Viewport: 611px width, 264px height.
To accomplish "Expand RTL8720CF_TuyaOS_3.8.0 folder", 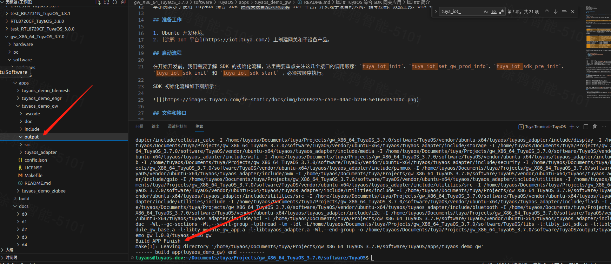I will (x=64, y=21).
